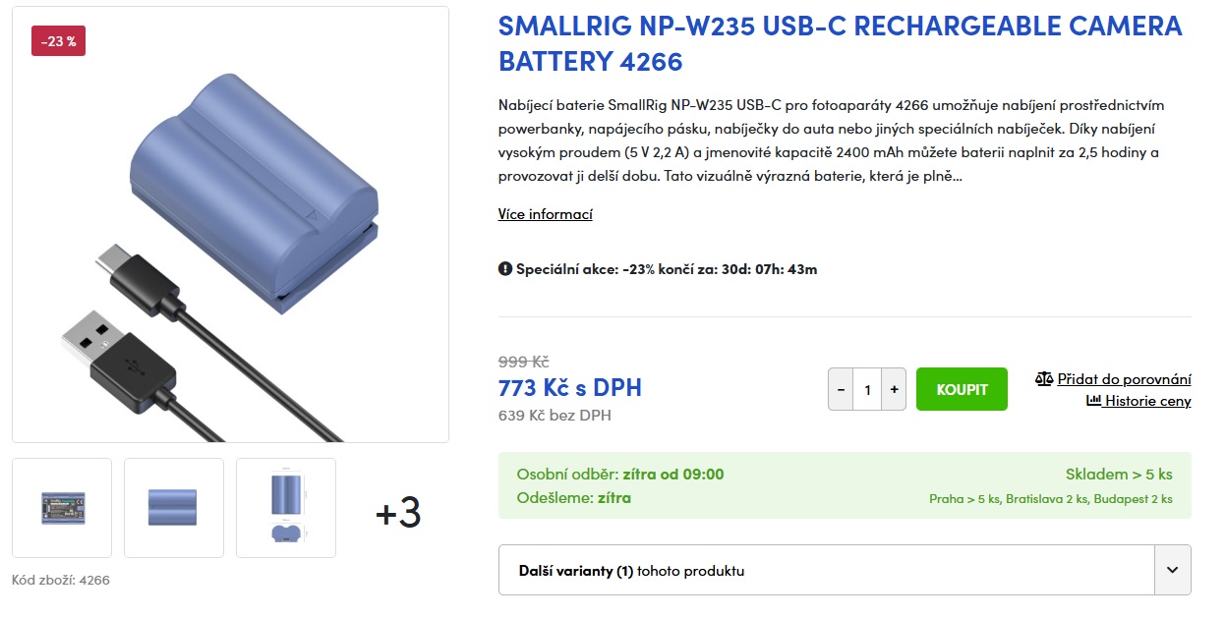
Task: Expand Další varianty dropdown arrow
Action: pos(1172,570)
